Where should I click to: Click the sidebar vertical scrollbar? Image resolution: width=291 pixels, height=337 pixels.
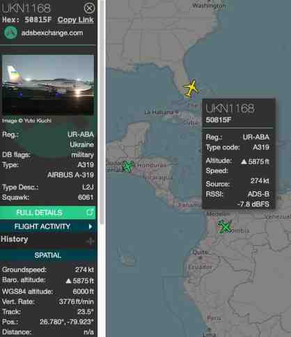[102, 112]
